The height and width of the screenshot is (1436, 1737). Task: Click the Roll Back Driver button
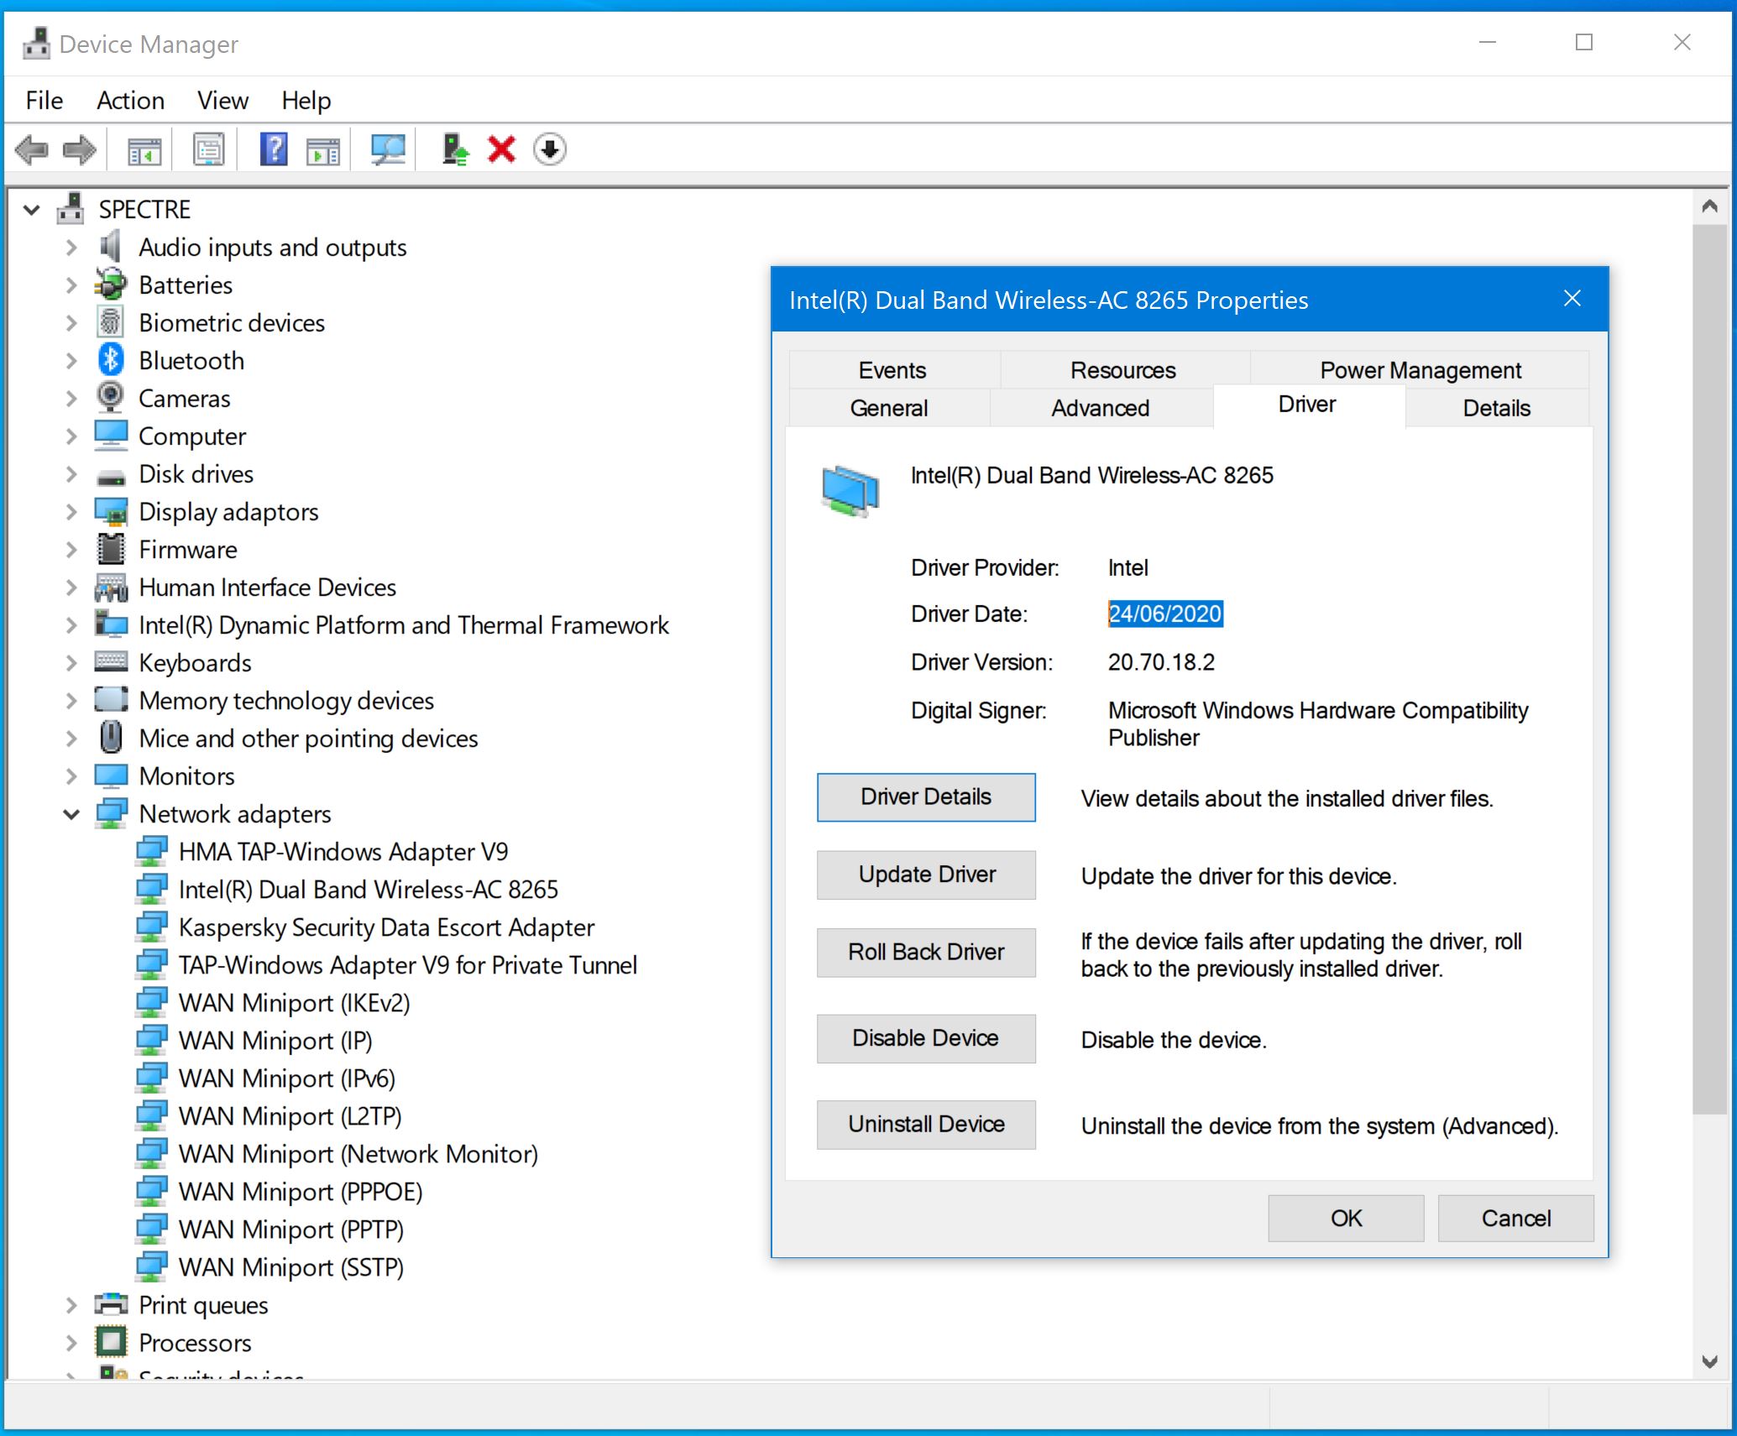pos(925,953)
